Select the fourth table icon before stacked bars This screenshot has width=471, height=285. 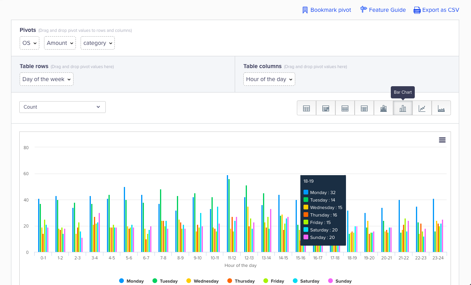(364, 108)
